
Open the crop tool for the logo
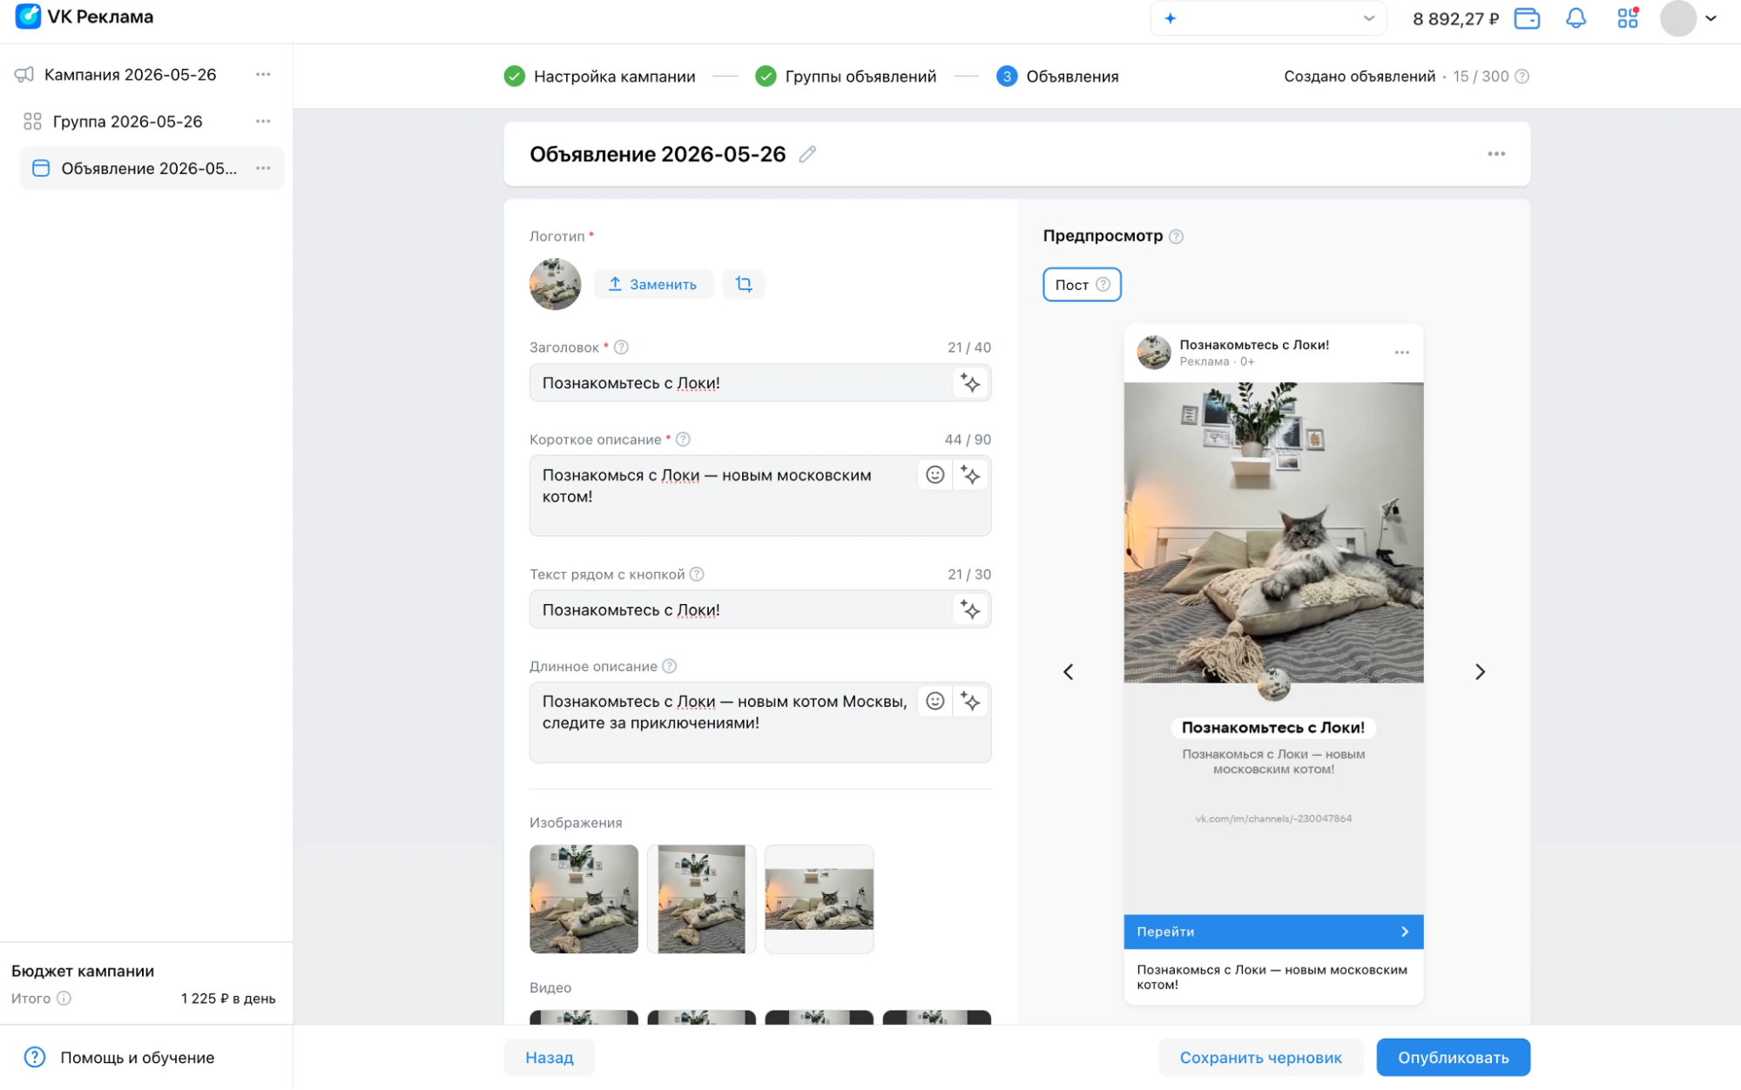744,284
